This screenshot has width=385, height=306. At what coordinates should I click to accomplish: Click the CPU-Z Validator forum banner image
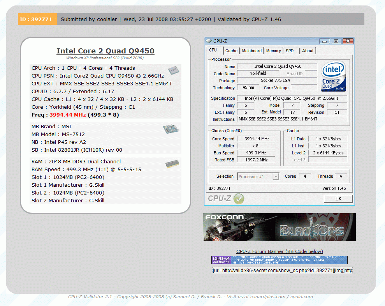tap(280, 260)
